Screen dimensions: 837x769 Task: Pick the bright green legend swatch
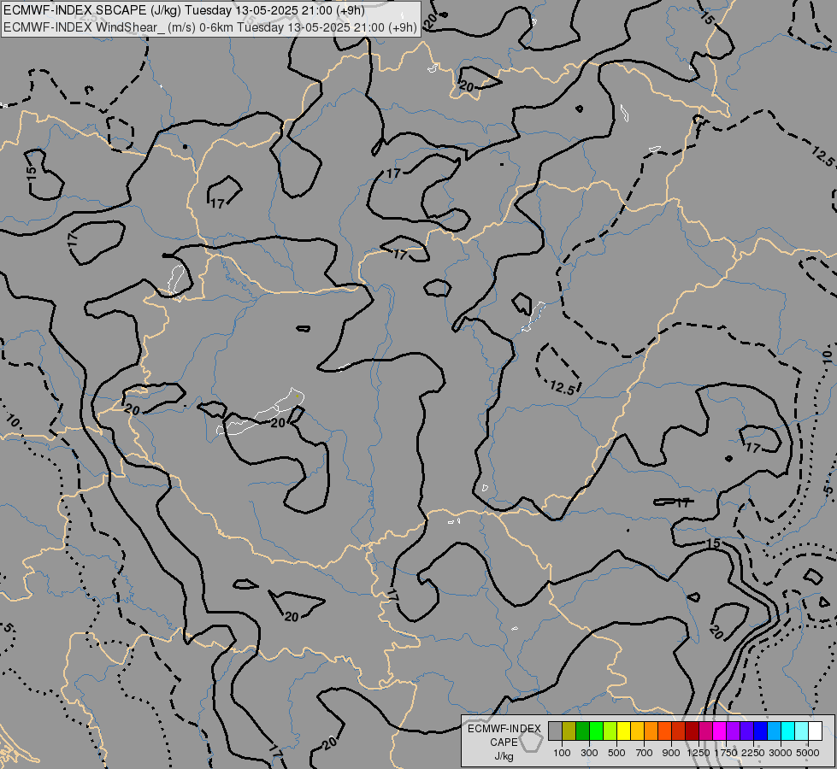click(596, 731)
